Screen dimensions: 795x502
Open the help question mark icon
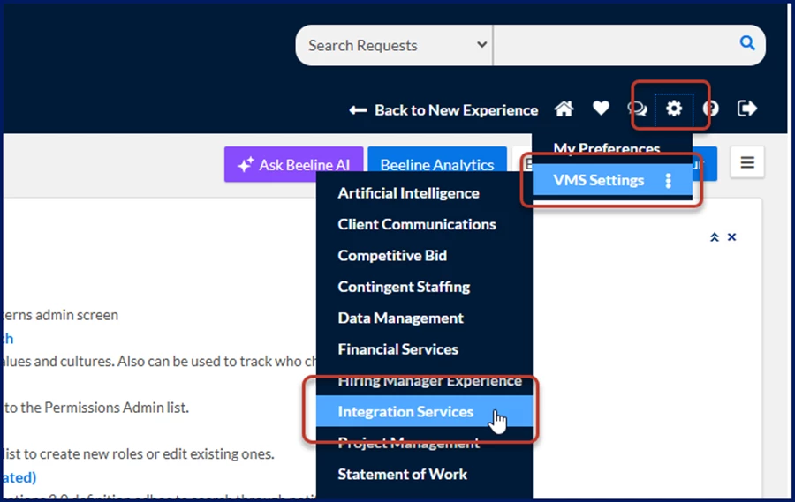click(710, 109)
